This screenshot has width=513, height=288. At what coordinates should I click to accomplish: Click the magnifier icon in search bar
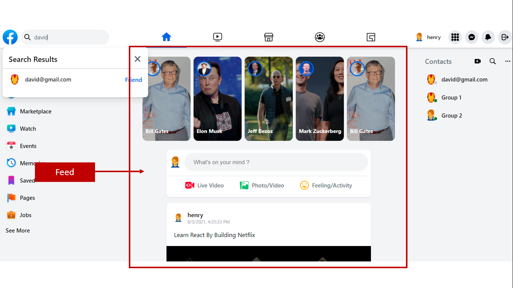point(27,37)
